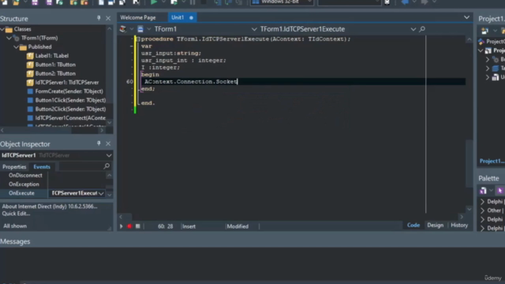Expand the Other palette category
Image resolution: width=505 pixels, height=284 pixels.
[482, 211]
